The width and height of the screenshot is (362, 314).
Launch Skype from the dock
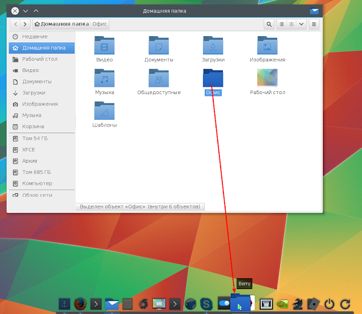(x=206, y=304)
